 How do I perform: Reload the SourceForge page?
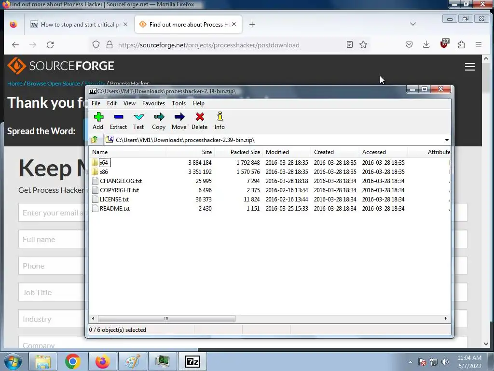click(50, 45)
